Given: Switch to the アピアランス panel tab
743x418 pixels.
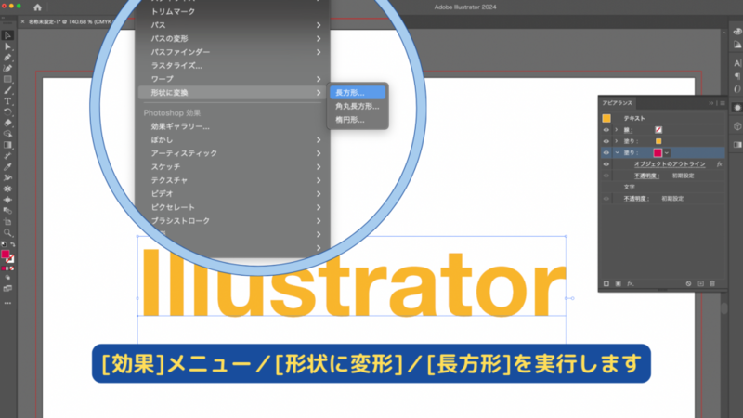Looking at the screenshot, I should coord(617,103).
